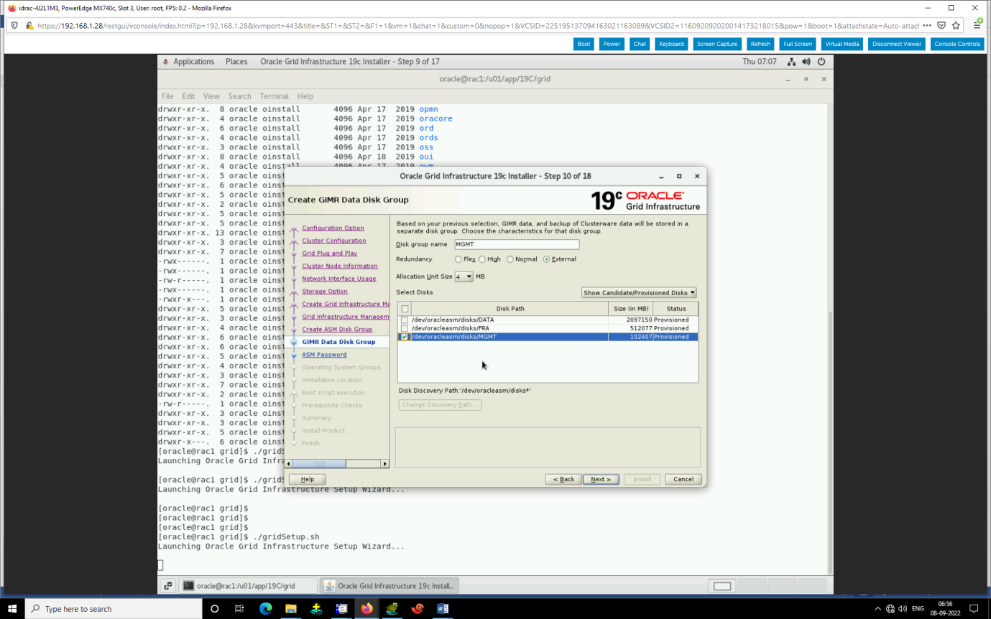The height and width of the screenshot is (619, 991).
Task: Open the Terminal menu in terminal window
Action: 275,96
